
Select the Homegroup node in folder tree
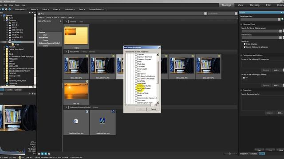click(x=13, y=83)
